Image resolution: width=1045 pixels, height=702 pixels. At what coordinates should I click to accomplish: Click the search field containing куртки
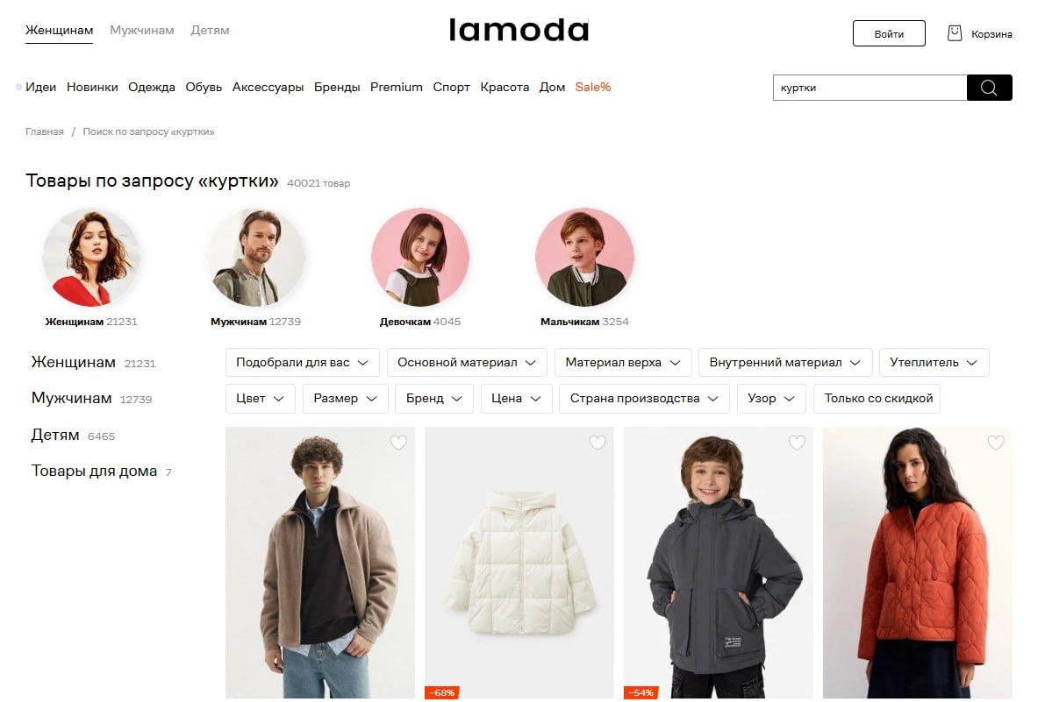(x=870, y=88)
